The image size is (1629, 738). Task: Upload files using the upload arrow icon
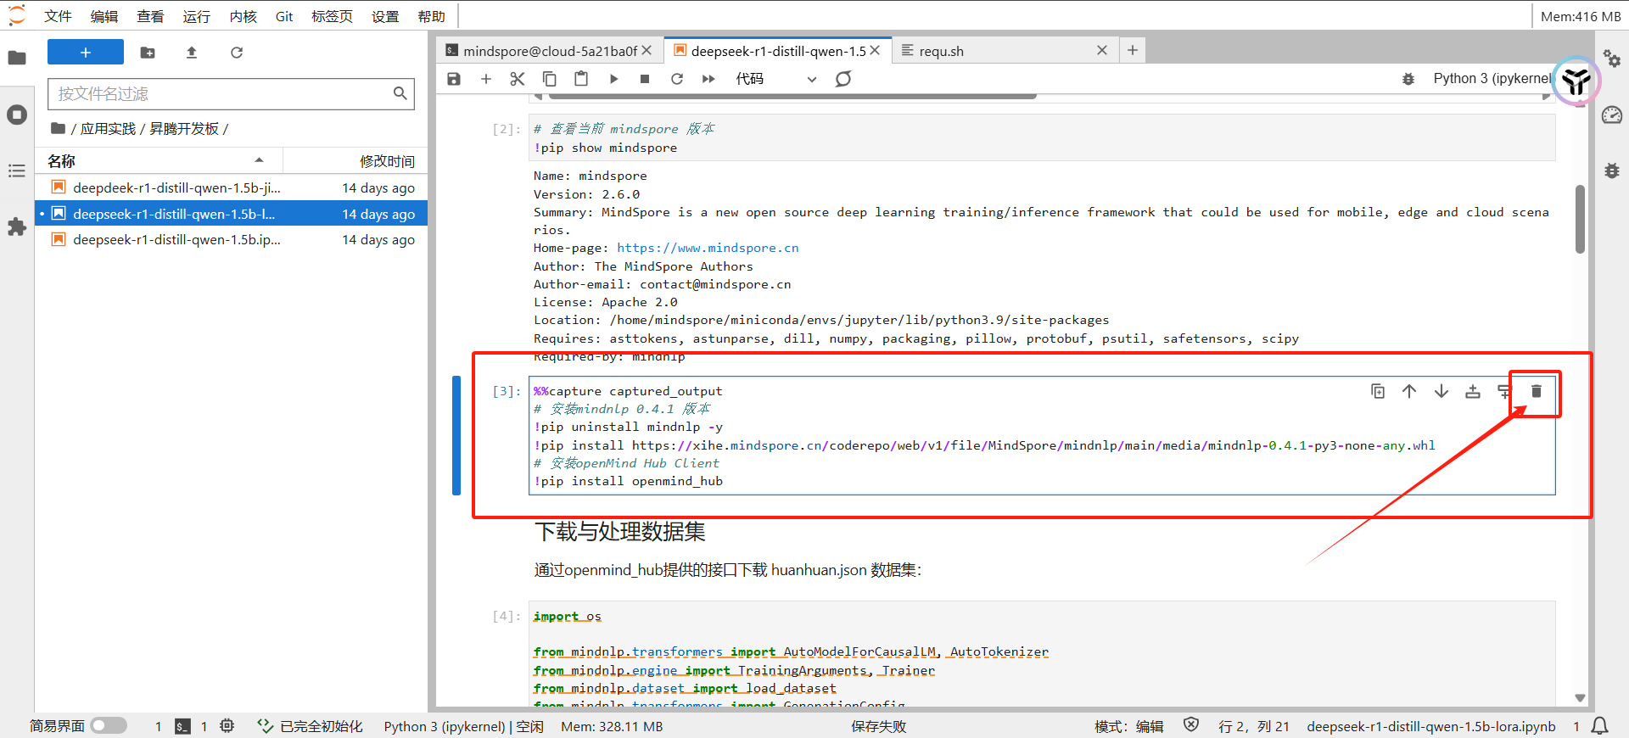pyautogui.click(x=192, y=53)
